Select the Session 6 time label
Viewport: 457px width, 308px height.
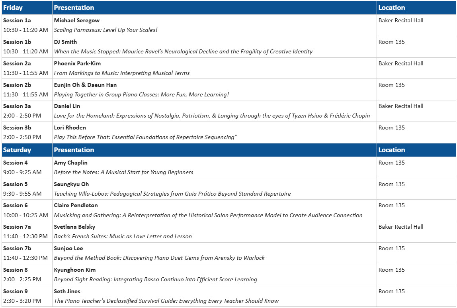coord(25,215)
